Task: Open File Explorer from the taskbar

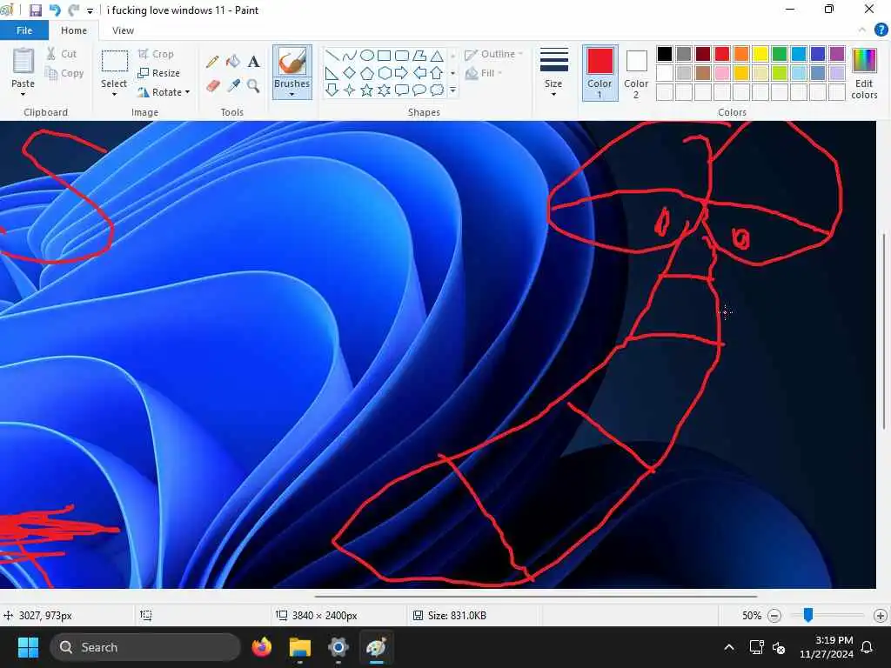Action: tap(300, 647)
